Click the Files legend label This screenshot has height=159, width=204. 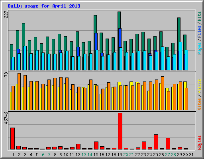pos(200,32)
